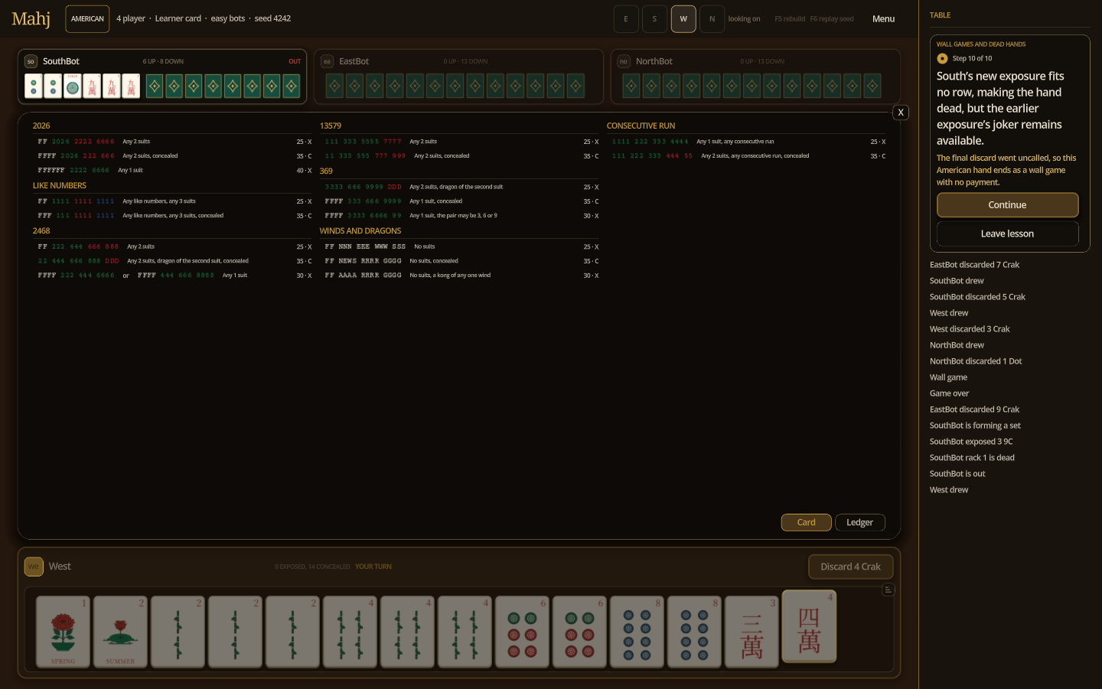Screen dimensions: 1102x689
Task: Click F5 rebuild
Action: click(x=790, y=19)
